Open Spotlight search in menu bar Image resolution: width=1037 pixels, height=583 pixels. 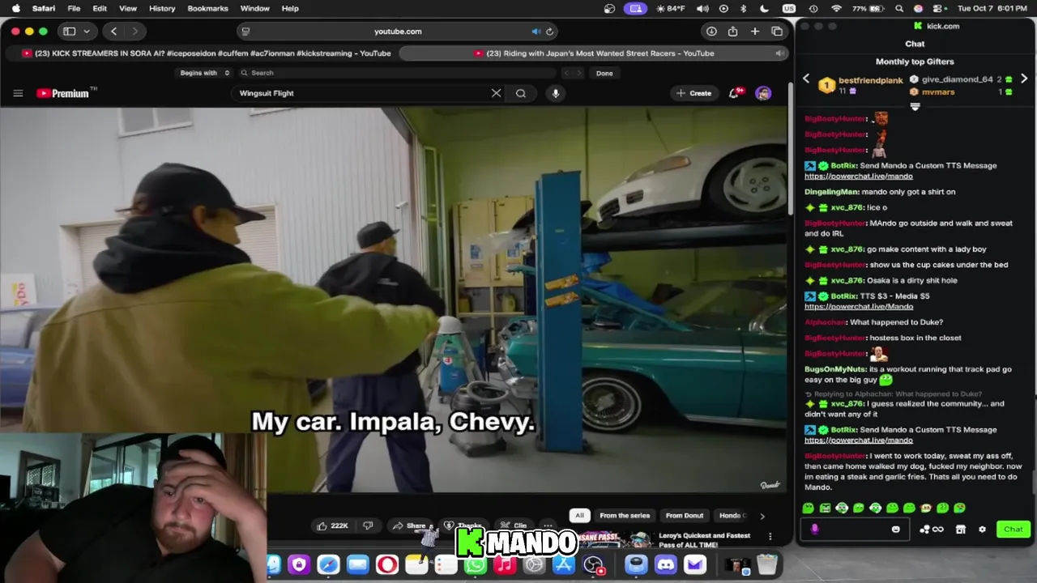pos(899,8)
